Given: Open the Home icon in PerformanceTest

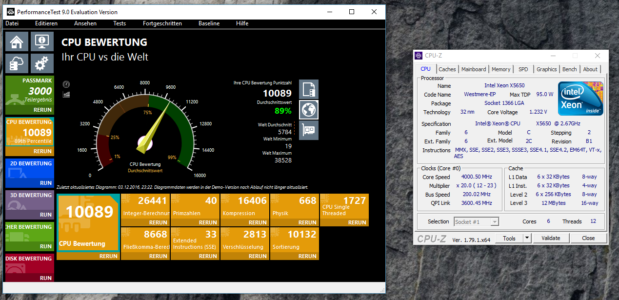Looking at the screenshot, I should click(17, 42).
